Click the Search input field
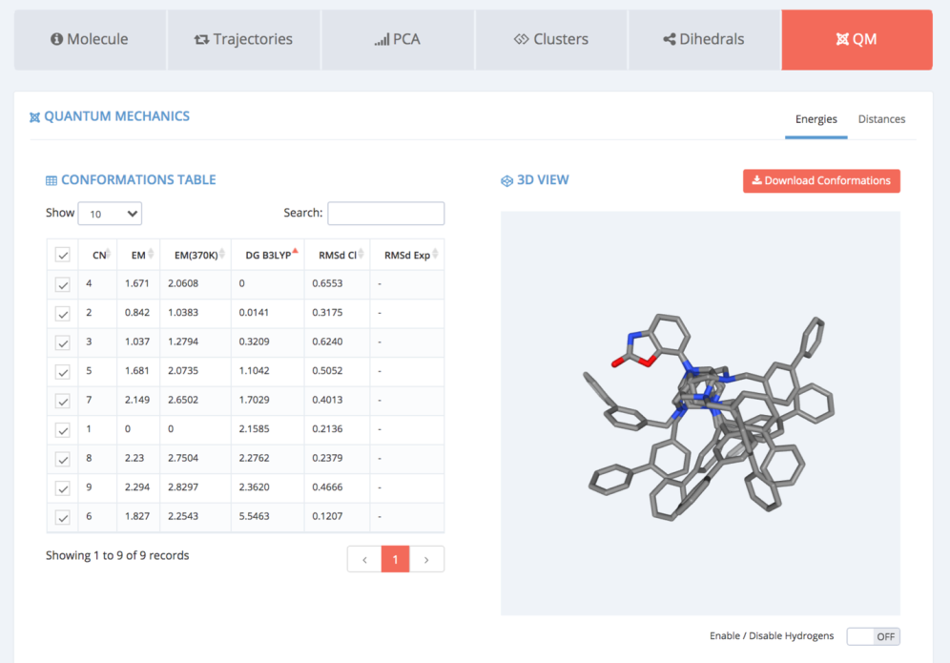 coord(385,214)
